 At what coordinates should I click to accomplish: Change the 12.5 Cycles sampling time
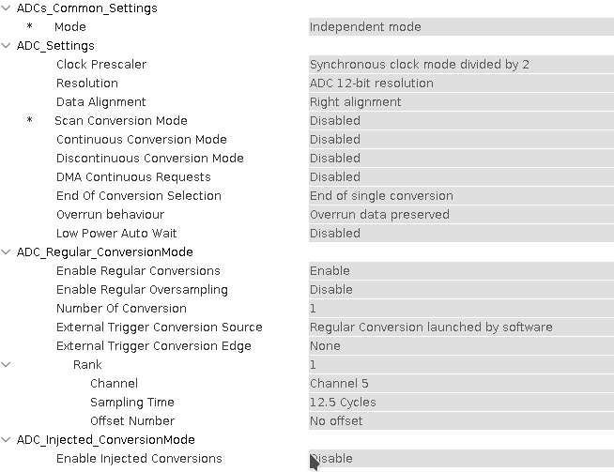(x=460, y=403)
